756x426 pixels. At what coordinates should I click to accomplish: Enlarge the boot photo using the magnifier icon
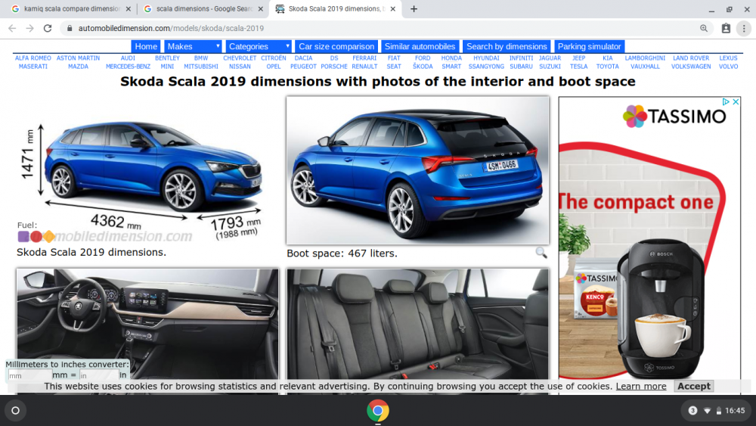[x=541, y=253]
